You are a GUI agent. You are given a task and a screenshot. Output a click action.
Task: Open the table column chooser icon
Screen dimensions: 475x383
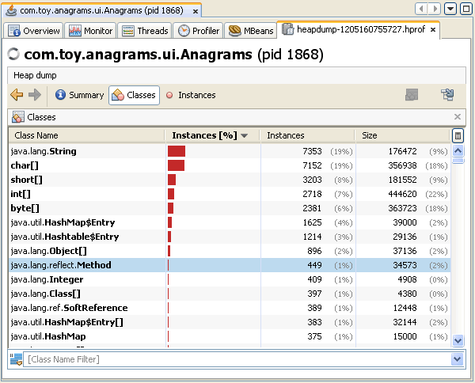tap(458, 135)
